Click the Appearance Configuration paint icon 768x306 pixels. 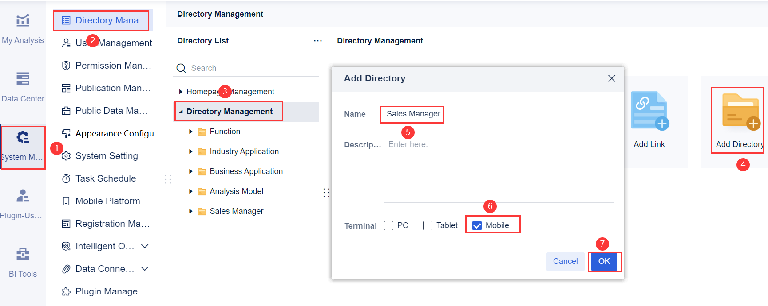pos(66,133)
